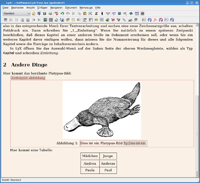Click the '2 Andere Dinge' section heading

[x=25, y=65]
